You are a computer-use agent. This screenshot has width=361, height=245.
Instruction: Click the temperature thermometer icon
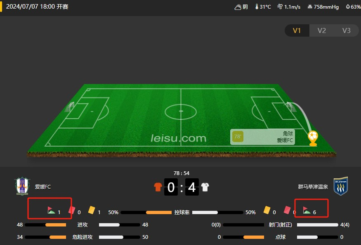tap(257, 7)
